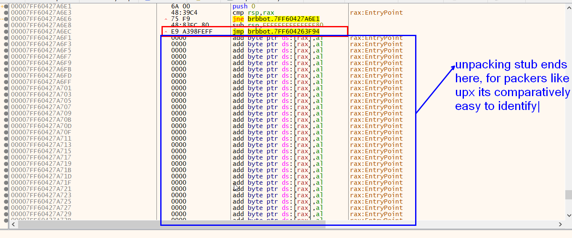The width and height of the screenshot is (572, 238).
Task: Click the rax:EntryPoint comment on cmp row
Action: point(376,13)
